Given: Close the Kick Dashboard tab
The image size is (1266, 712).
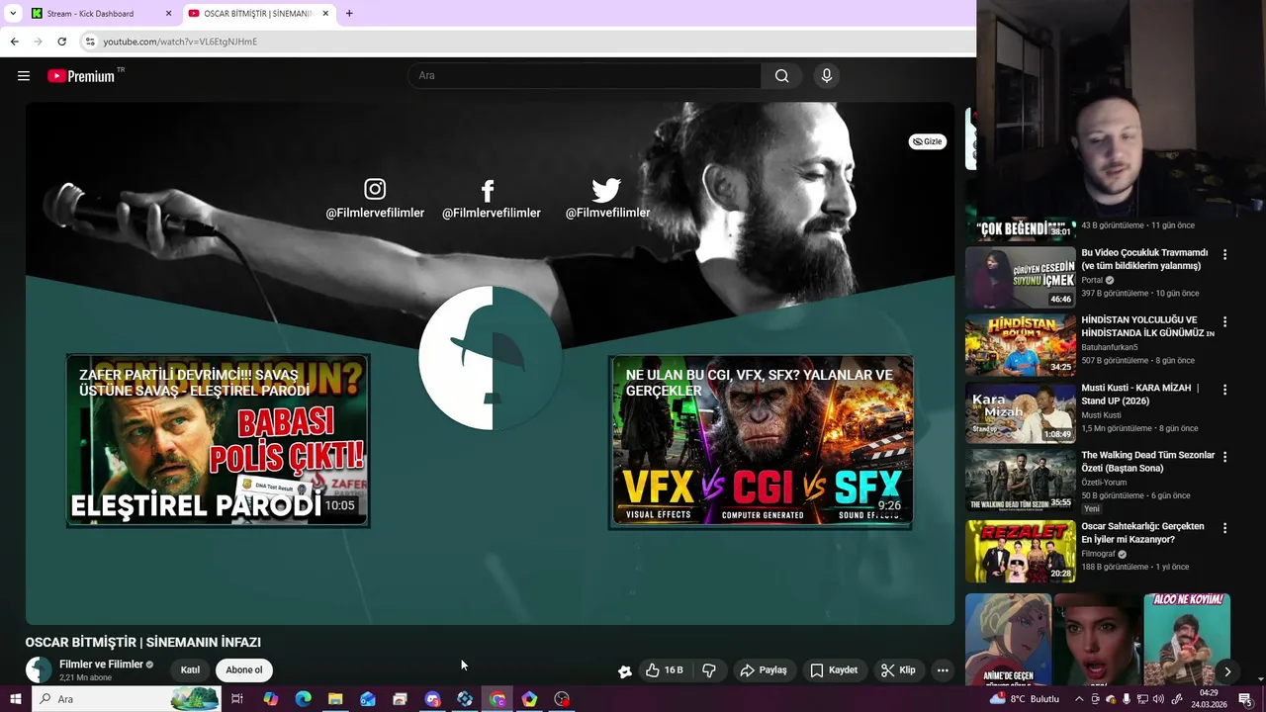Looking at the screenshot, I should (x=168, y=14).
